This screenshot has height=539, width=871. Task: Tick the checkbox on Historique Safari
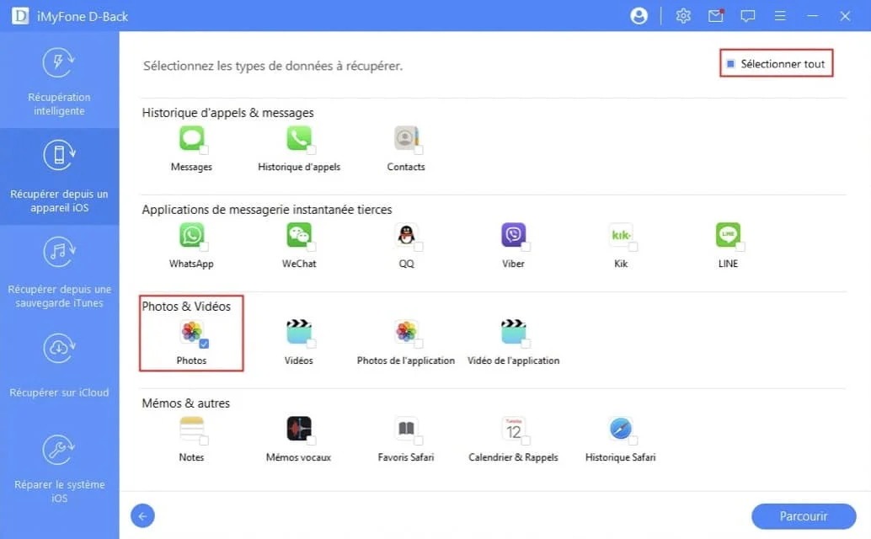633,440
